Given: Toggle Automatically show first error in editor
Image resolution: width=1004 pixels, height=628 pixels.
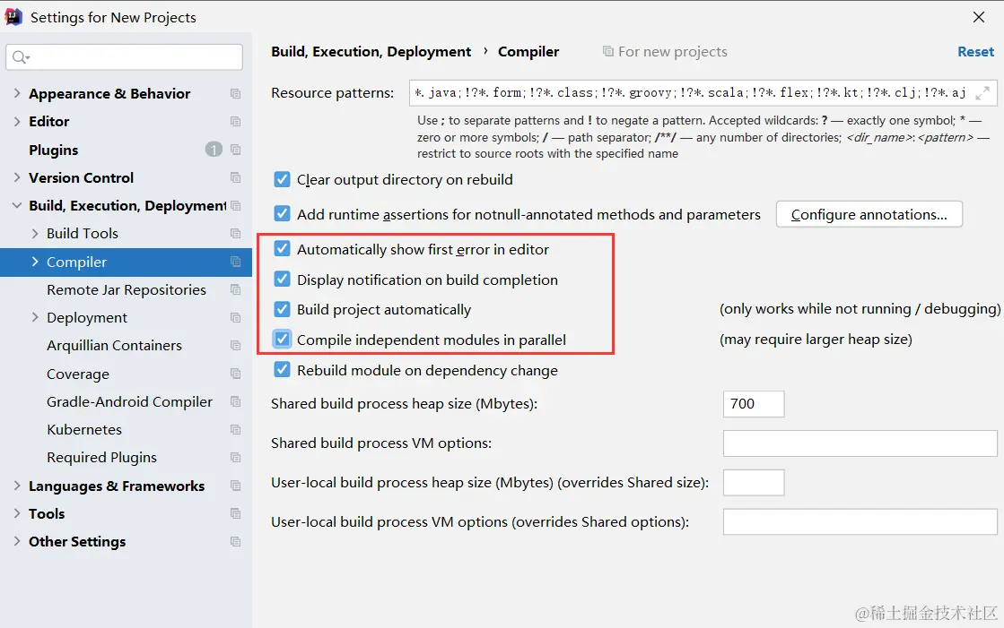Looking at the screenshot, I should click(x=282, y=249).
